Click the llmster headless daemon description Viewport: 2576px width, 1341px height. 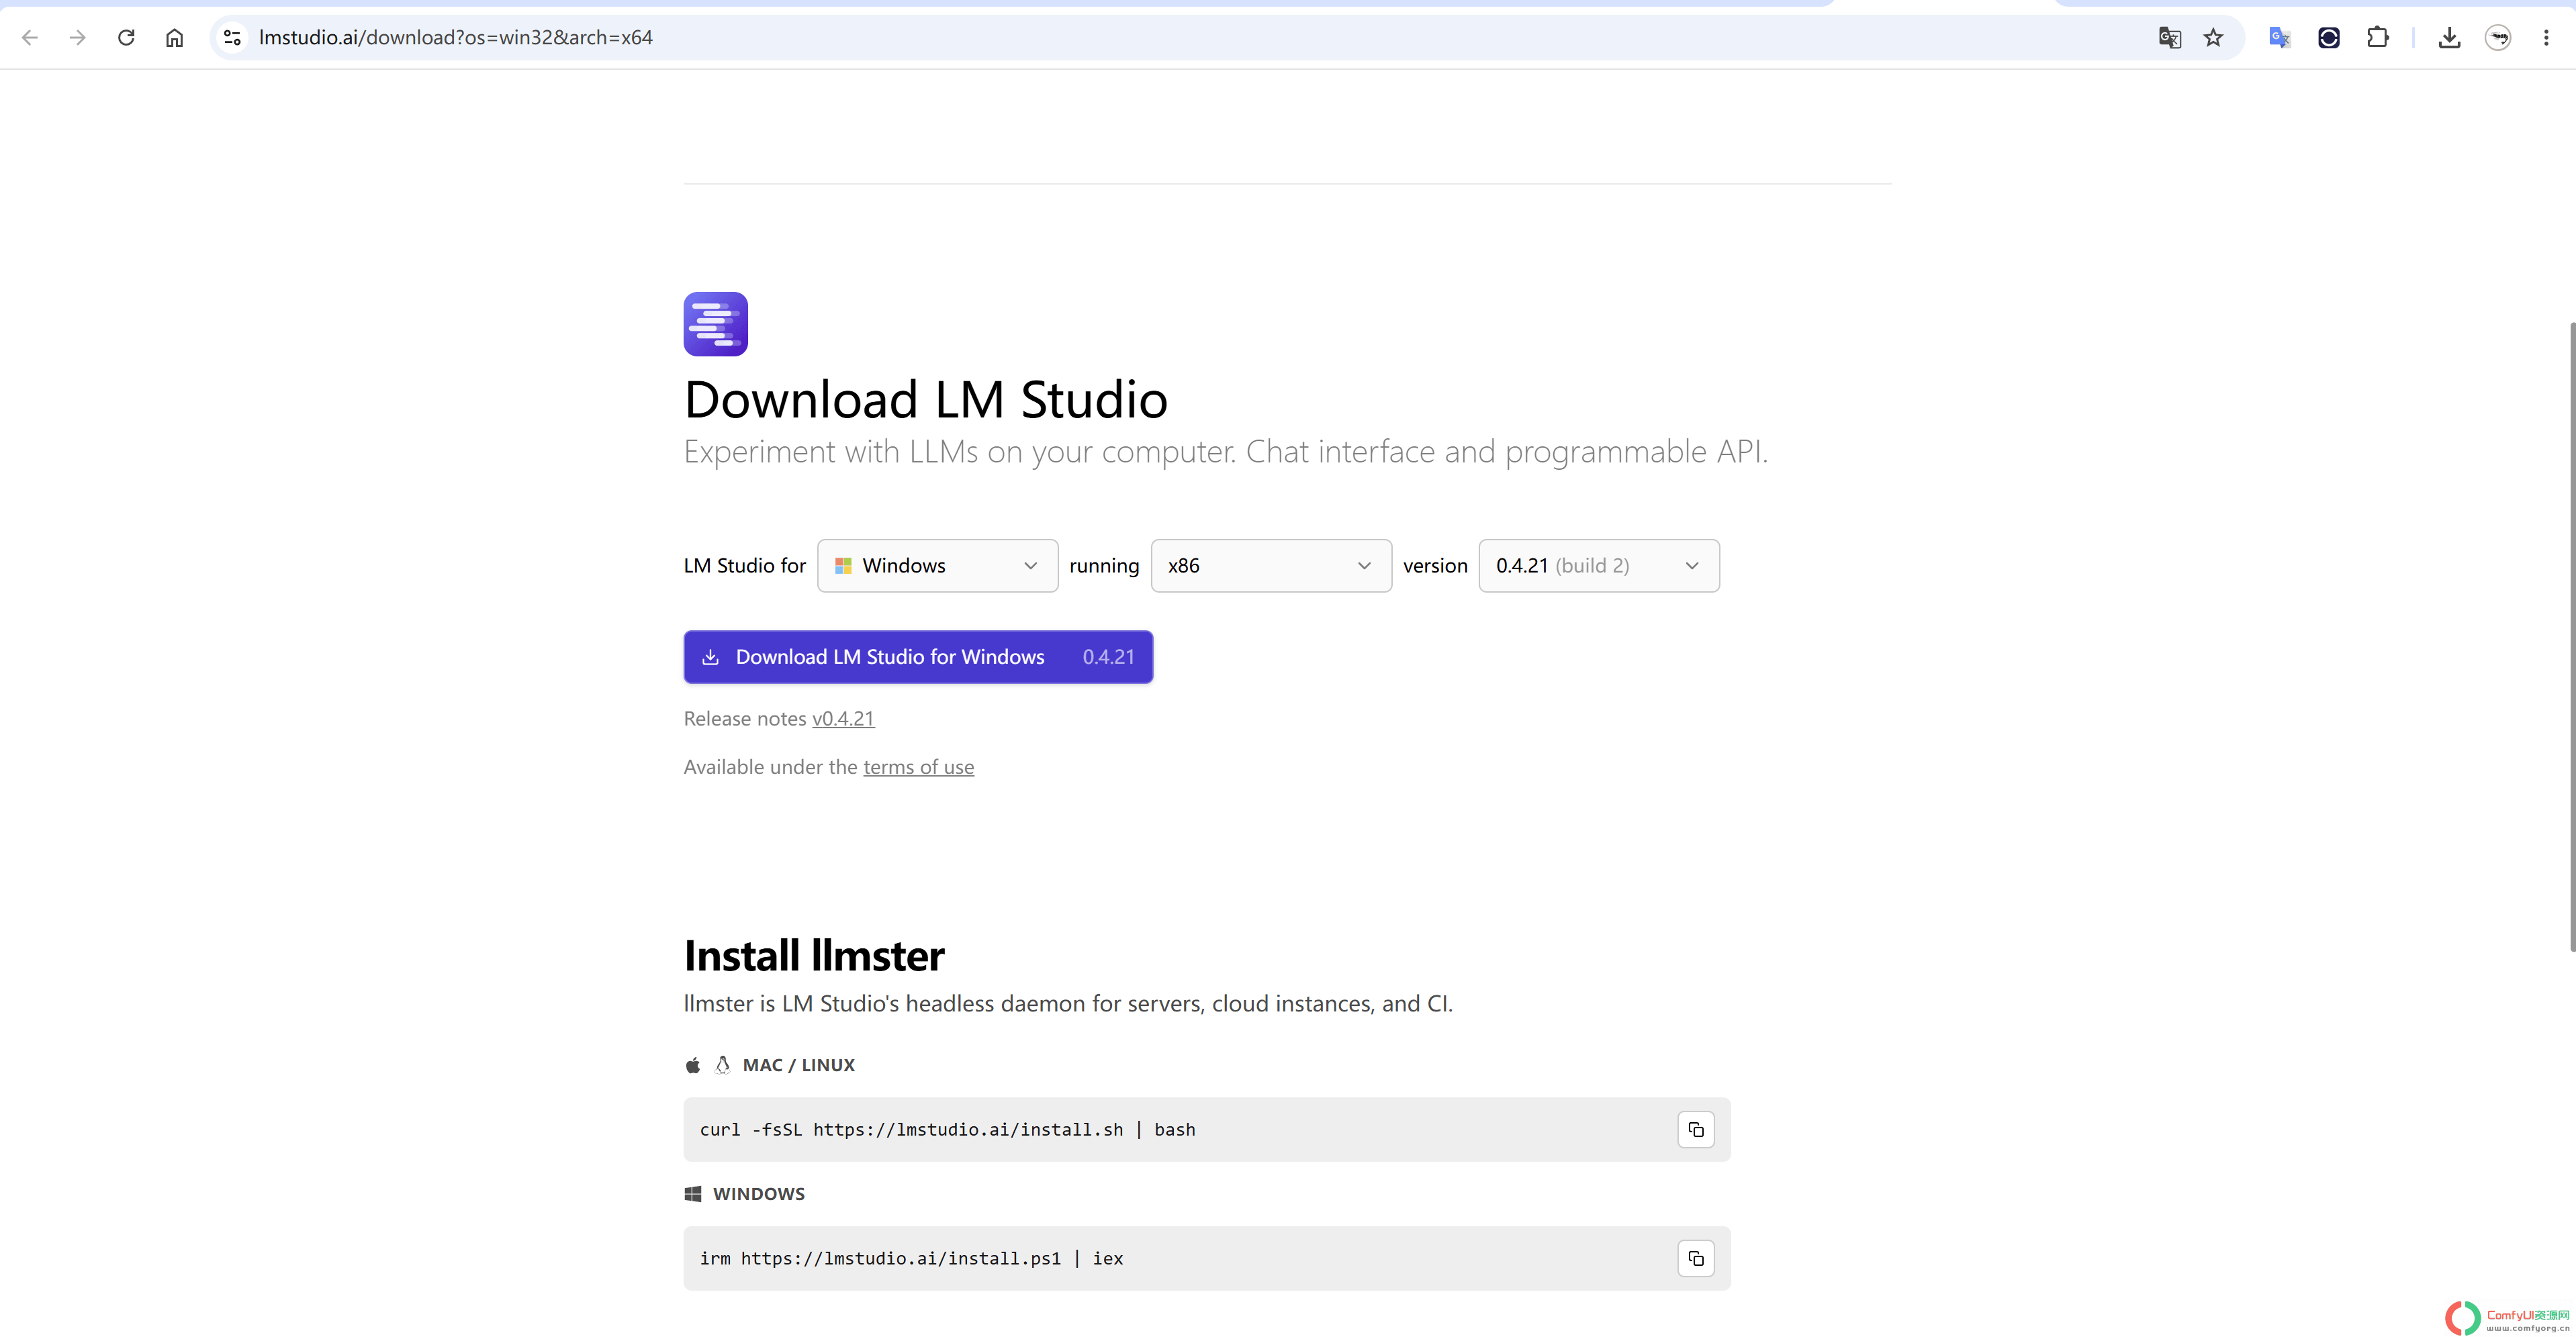(1068, 1003)
